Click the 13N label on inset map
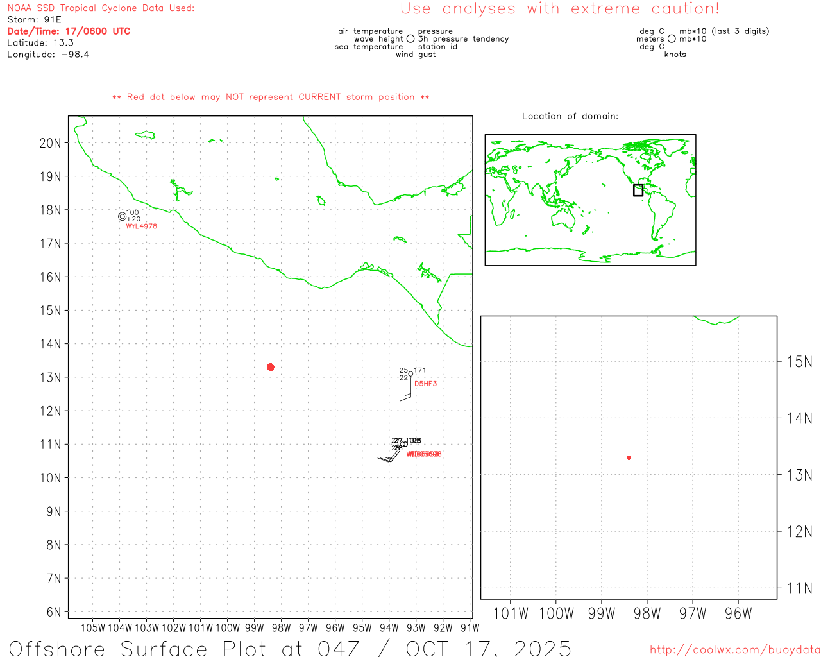This screenshot has height=657, width=821. 799,475
